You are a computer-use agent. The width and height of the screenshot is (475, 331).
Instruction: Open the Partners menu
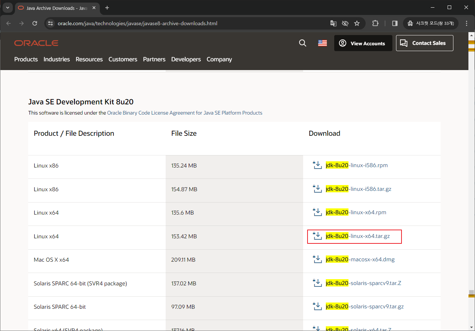point(154,59)
